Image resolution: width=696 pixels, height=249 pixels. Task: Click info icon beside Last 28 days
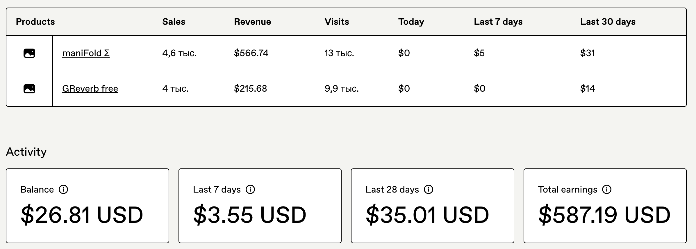(428, 190)
